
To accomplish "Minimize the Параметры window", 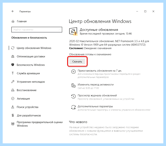I will click(x=137, y=11).
